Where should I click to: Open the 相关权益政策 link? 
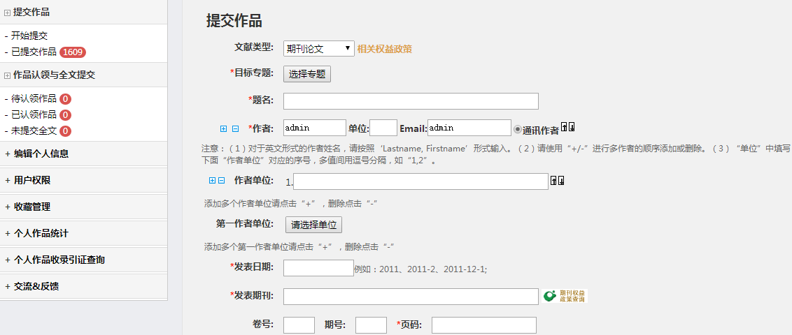(385, 49)
